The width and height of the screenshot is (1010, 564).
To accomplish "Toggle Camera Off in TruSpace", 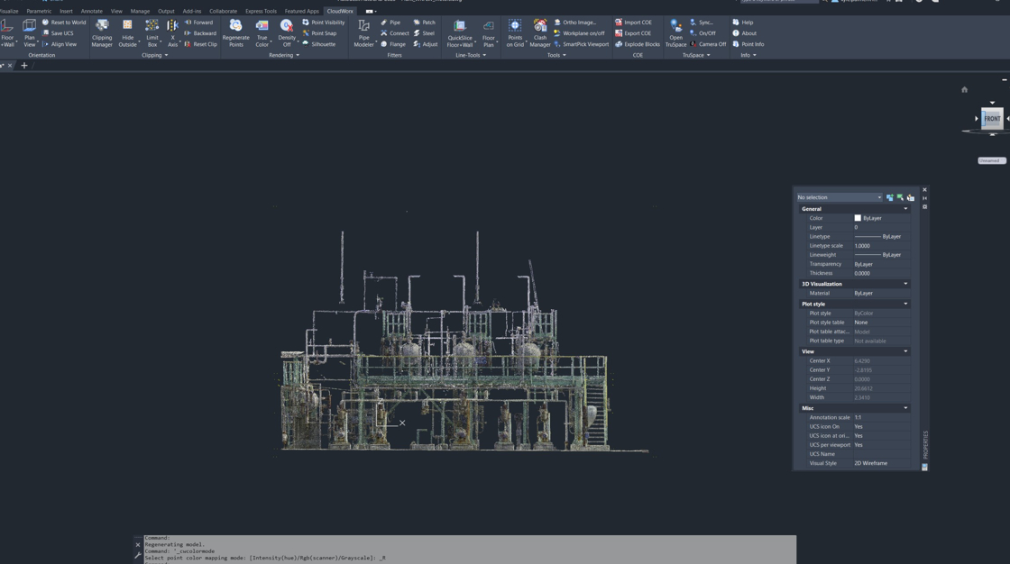I will tap(707, 44).
